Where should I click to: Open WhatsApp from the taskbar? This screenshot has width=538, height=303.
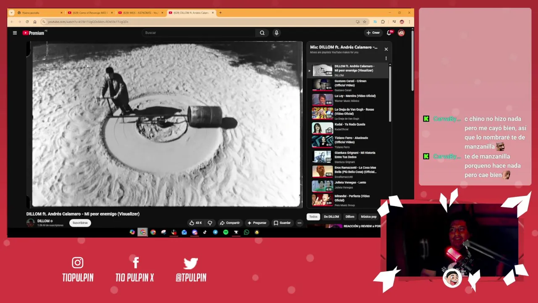coord(246,232)
